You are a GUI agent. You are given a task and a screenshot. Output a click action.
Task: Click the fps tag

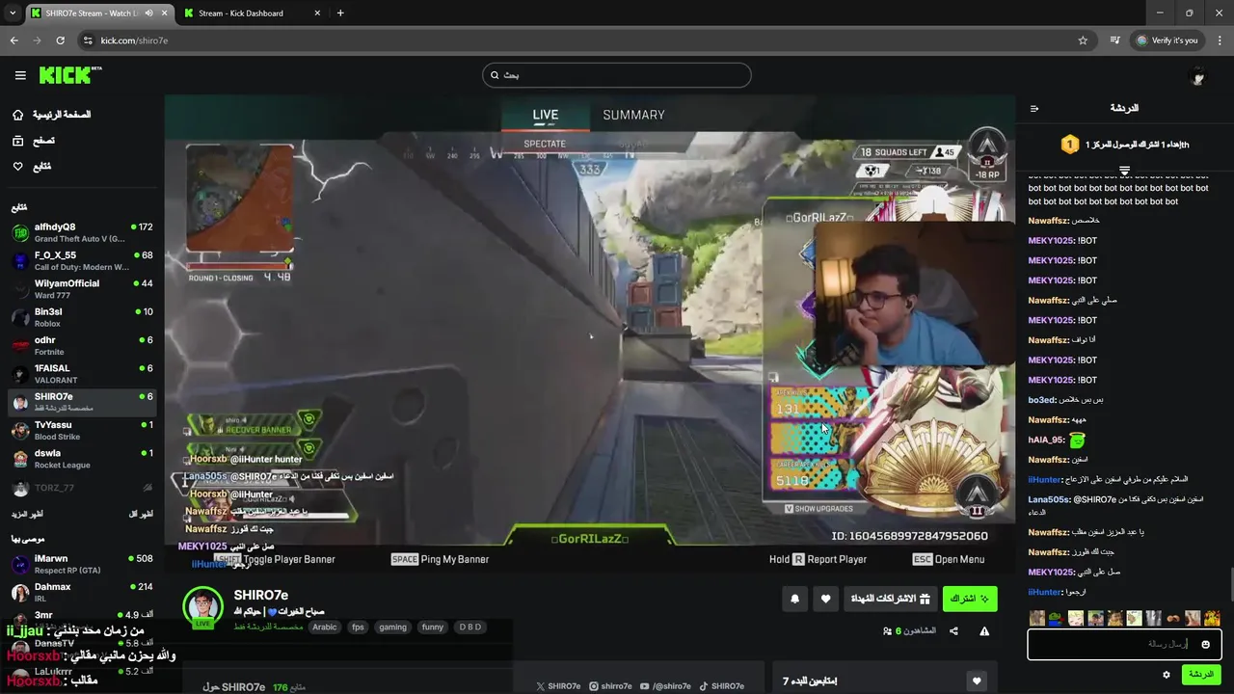pyautogui.click(x=358, y=627)
